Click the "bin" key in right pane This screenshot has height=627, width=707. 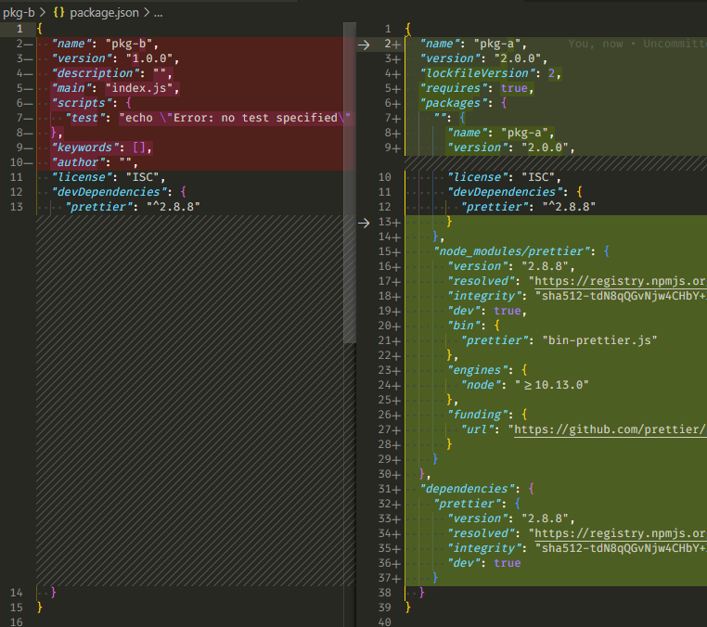pos(464,326)
